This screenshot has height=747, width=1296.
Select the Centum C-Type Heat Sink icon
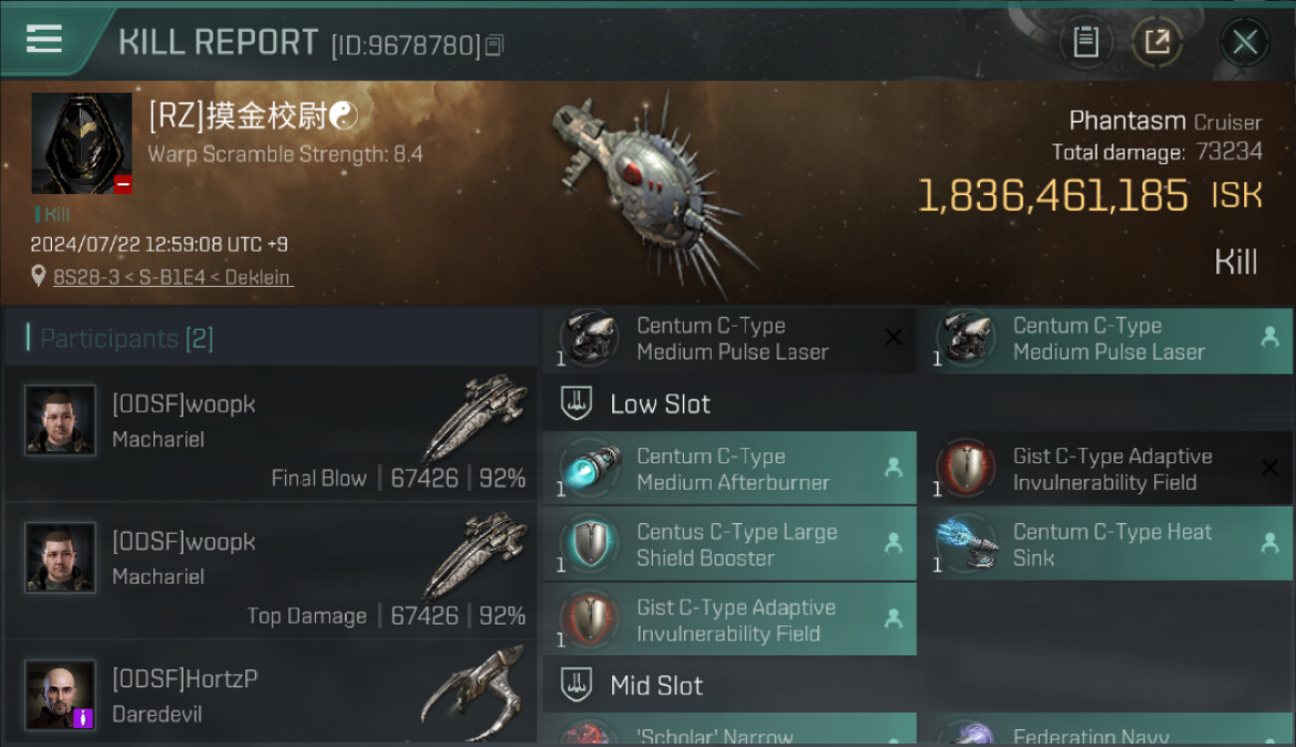click(x=966, y=544)
